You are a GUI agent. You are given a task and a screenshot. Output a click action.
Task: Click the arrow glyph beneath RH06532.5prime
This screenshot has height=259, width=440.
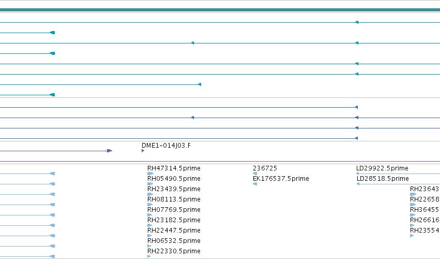(x=149, y=246)
